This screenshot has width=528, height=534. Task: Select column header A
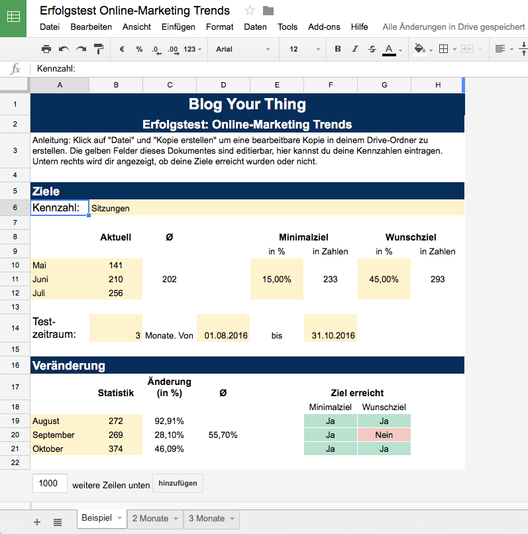coord(60,85)
